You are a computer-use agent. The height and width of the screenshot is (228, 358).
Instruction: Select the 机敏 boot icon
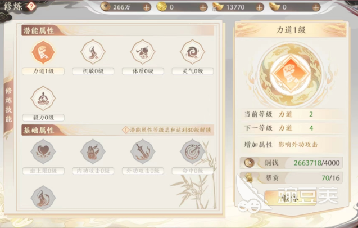(93, 52)
